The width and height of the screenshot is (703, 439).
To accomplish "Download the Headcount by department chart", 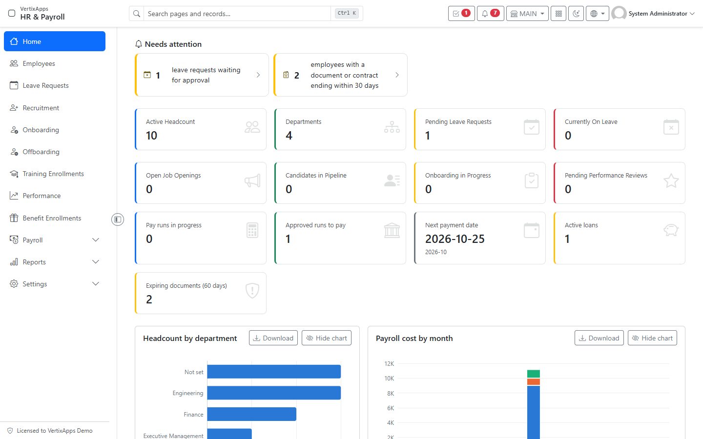I will (273, 338).
